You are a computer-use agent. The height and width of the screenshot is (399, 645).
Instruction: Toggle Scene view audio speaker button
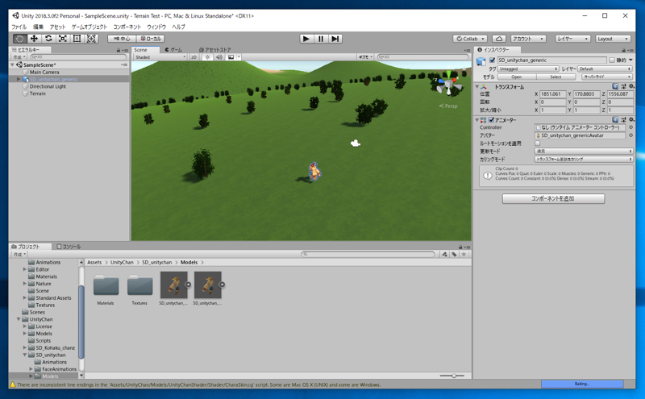[219, 57]
